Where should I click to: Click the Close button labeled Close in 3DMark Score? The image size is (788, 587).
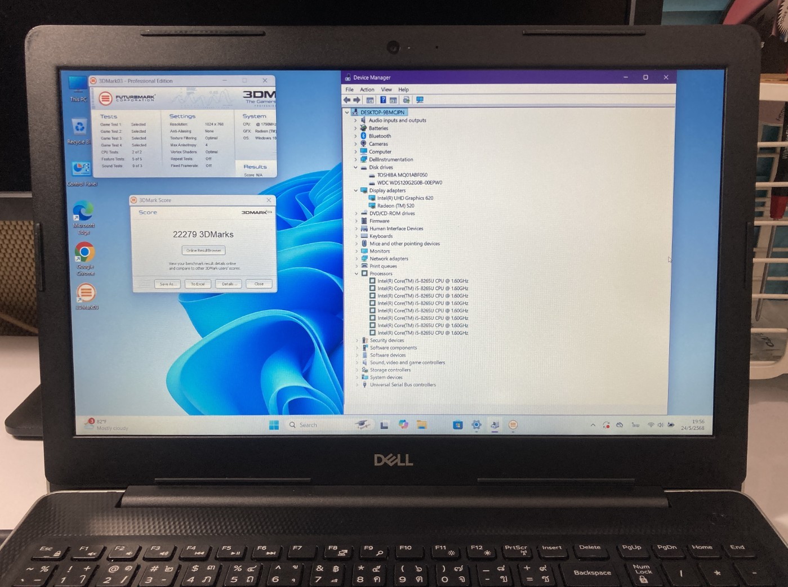[259, 284]
